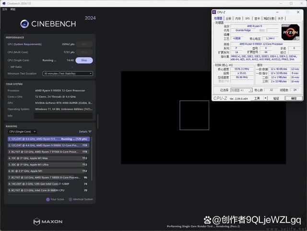Click the Details filter funnel icon
This screenshot has height=231, width=307.
(91, 131)
